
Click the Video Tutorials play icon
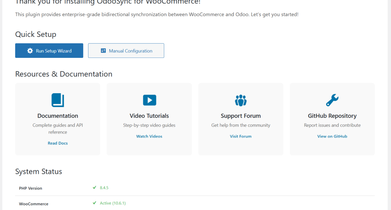[149, 100]
